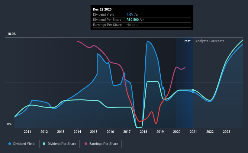Click the teal Dividend Per Share legend dot
Image resolution: width=248 pixels, height=153 pixels.
[x=44, y=144]
